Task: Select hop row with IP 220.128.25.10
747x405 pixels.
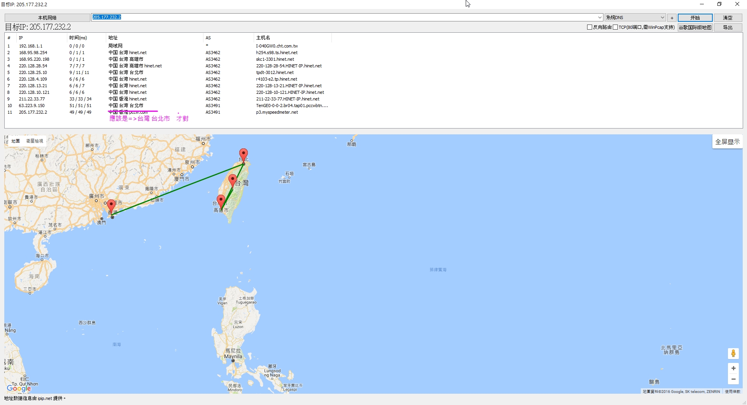Action: click(x=168, y=72)
